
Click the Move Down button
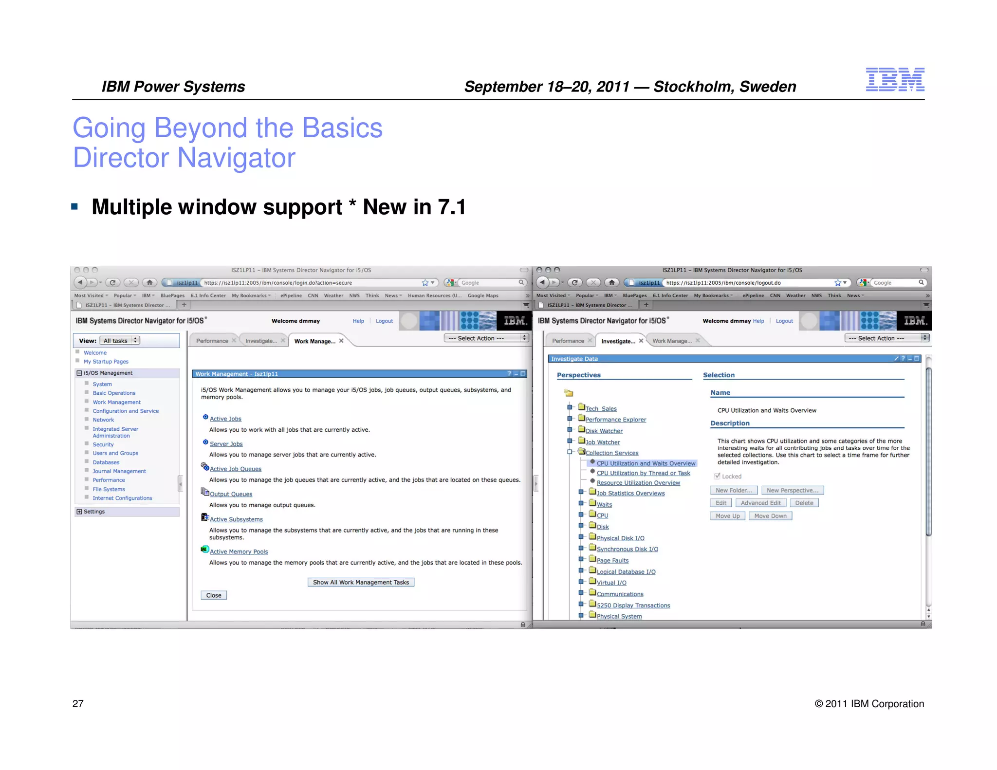tap(770, 516)
